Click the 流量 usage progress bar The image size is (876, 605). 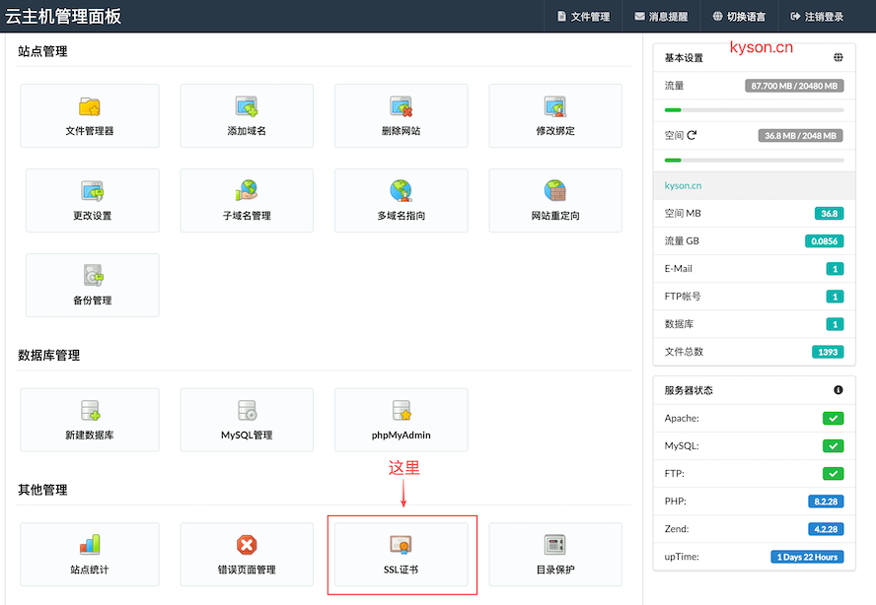pyautogui.click(x=754, y=108)
